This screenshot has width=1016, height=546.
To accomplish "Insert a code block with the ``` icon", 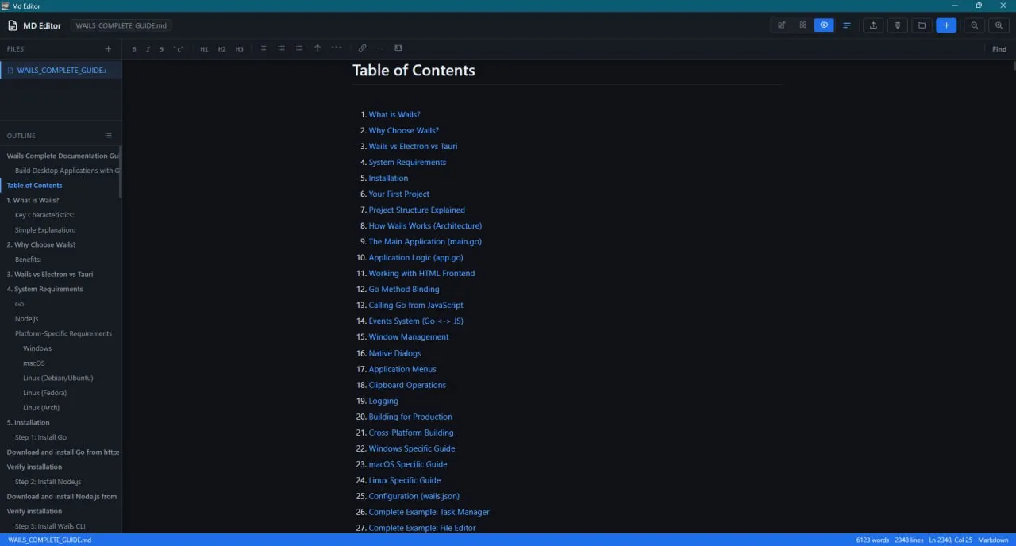I will point(337,48).
